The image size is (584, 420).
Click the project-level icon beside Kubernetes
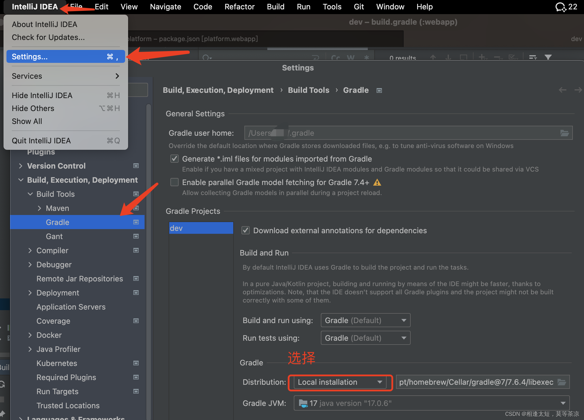click(x=136, y=363)
